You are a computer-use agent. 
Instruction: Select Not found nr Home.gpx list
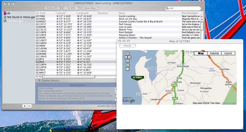pyautogui.click(x=21, y=17)
